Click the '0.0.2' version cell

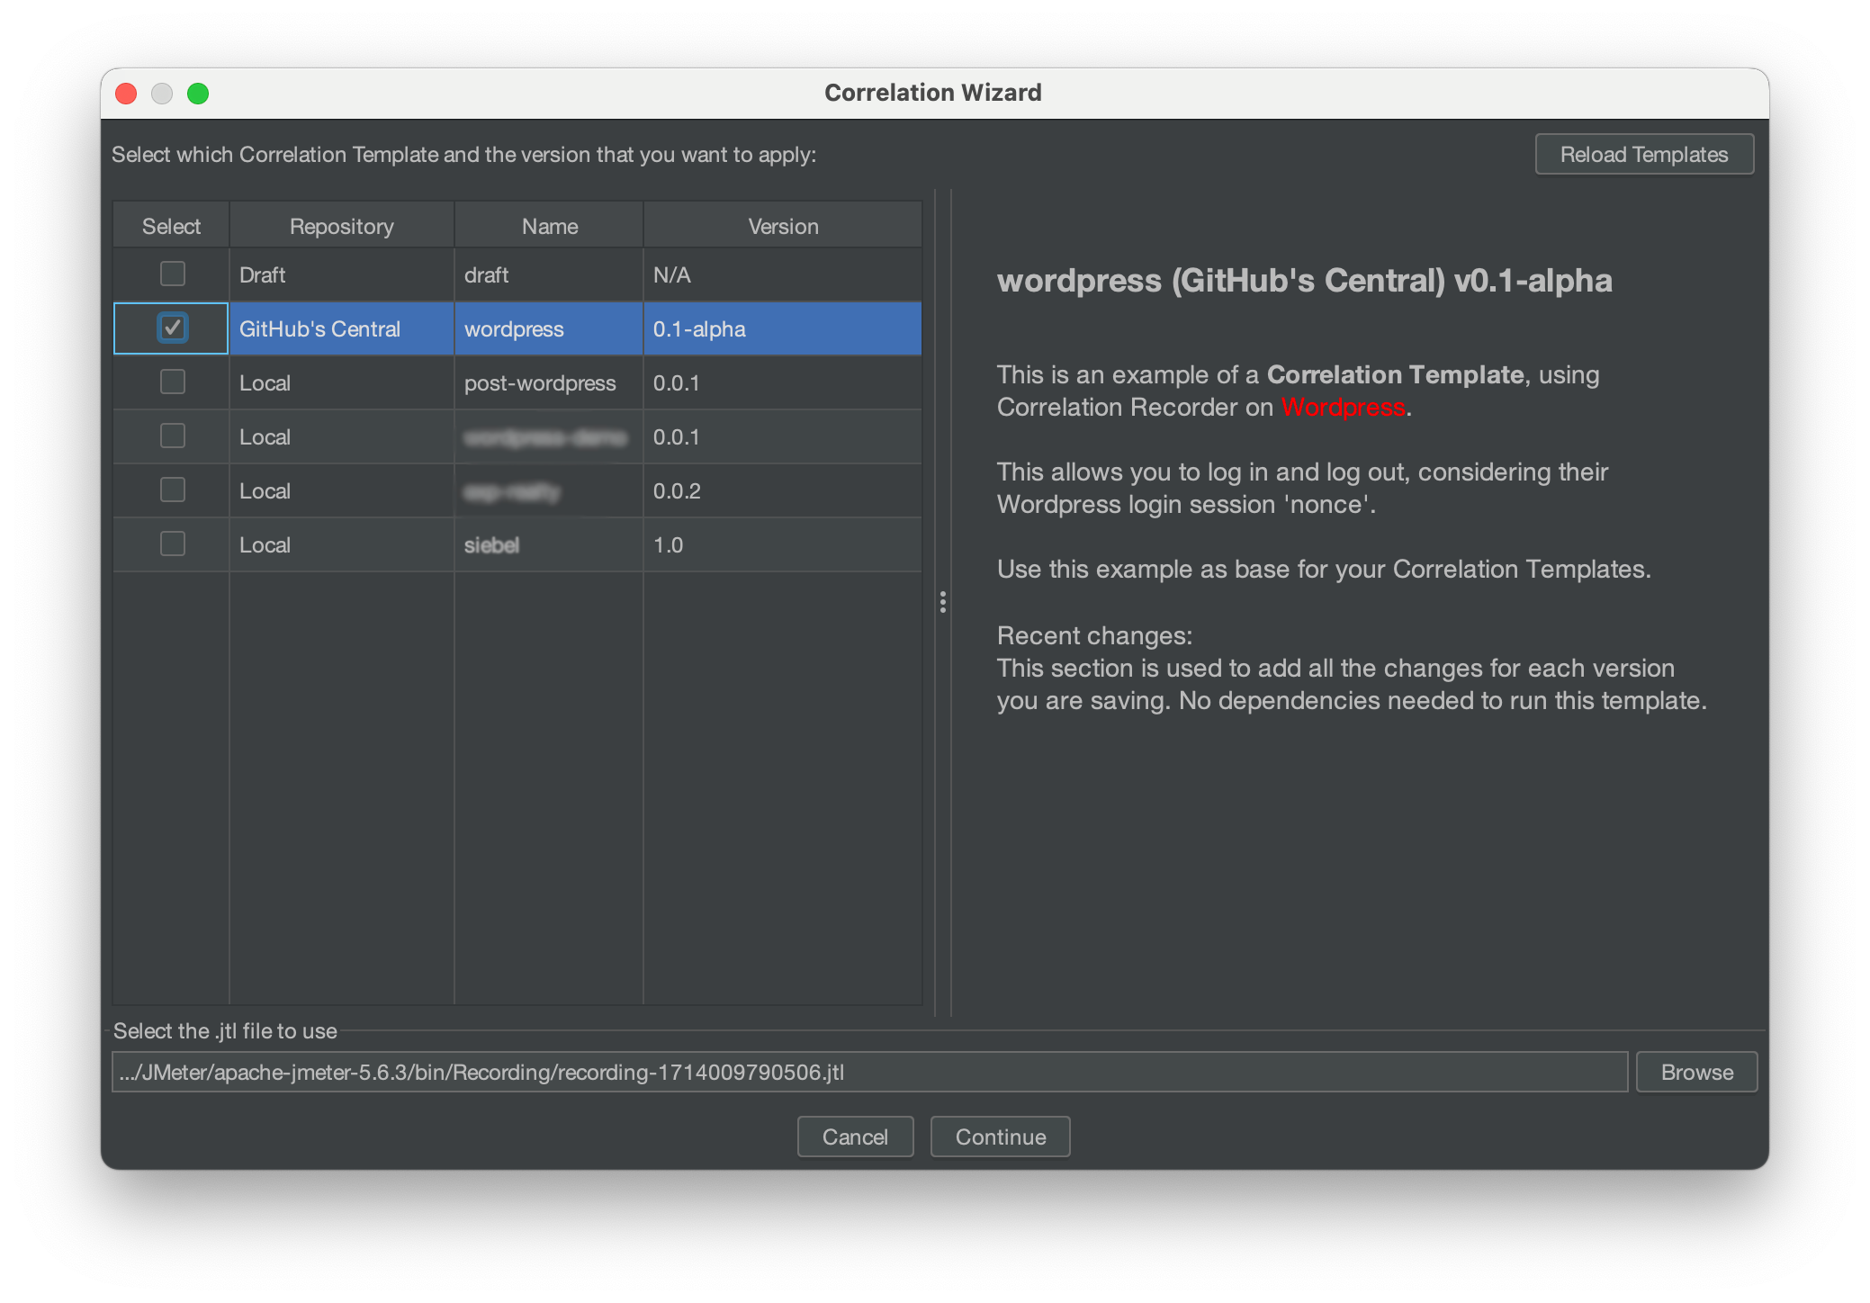click(783, 490)
